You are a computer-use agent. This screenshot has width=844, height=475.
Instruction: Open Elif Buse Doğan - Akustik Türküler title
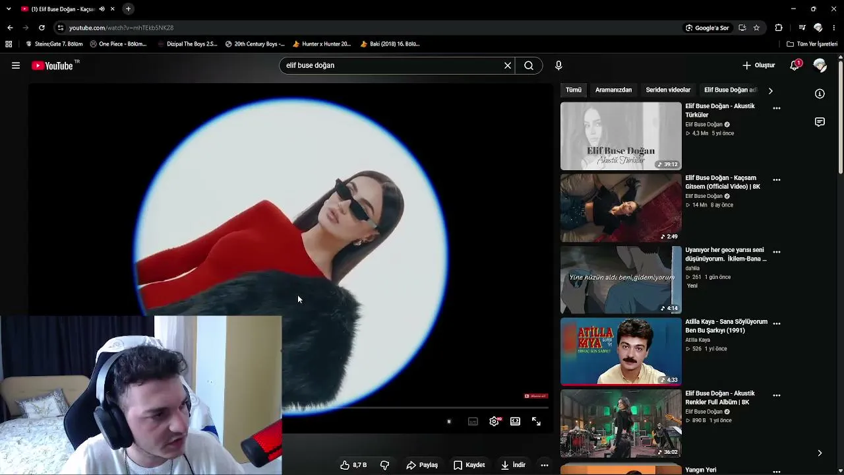(x=720, y=110)
